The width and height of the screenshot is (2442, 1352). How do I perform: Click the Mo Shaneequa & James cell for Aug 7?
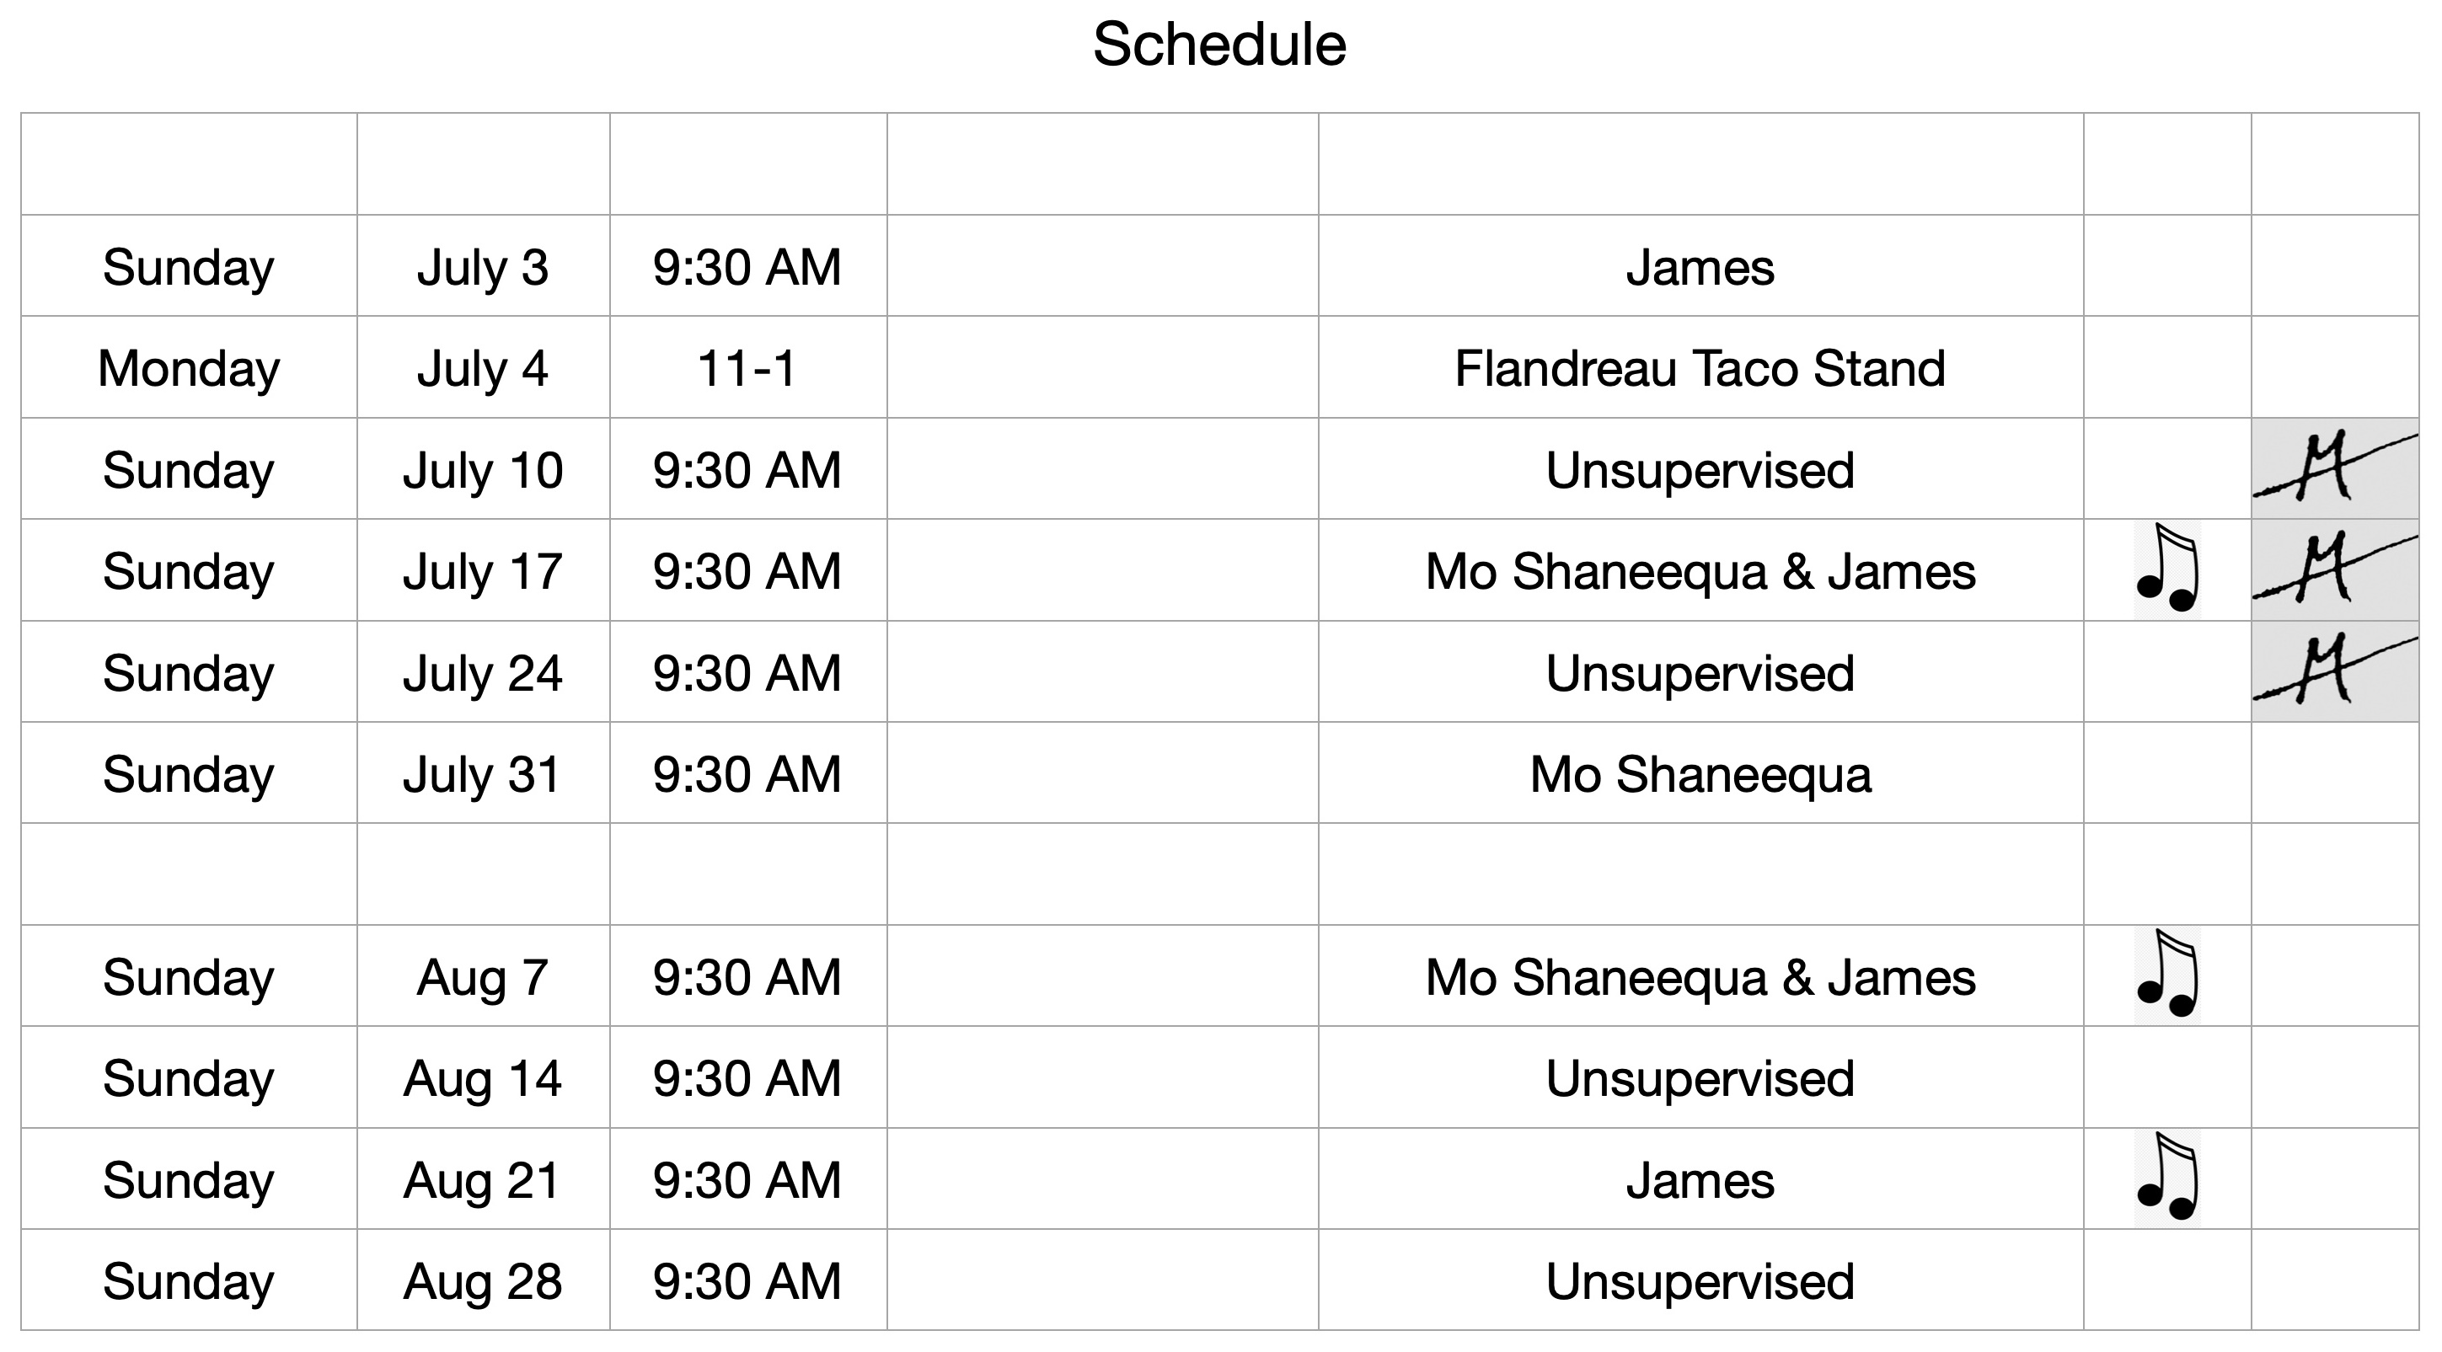tap(1700, 975)
